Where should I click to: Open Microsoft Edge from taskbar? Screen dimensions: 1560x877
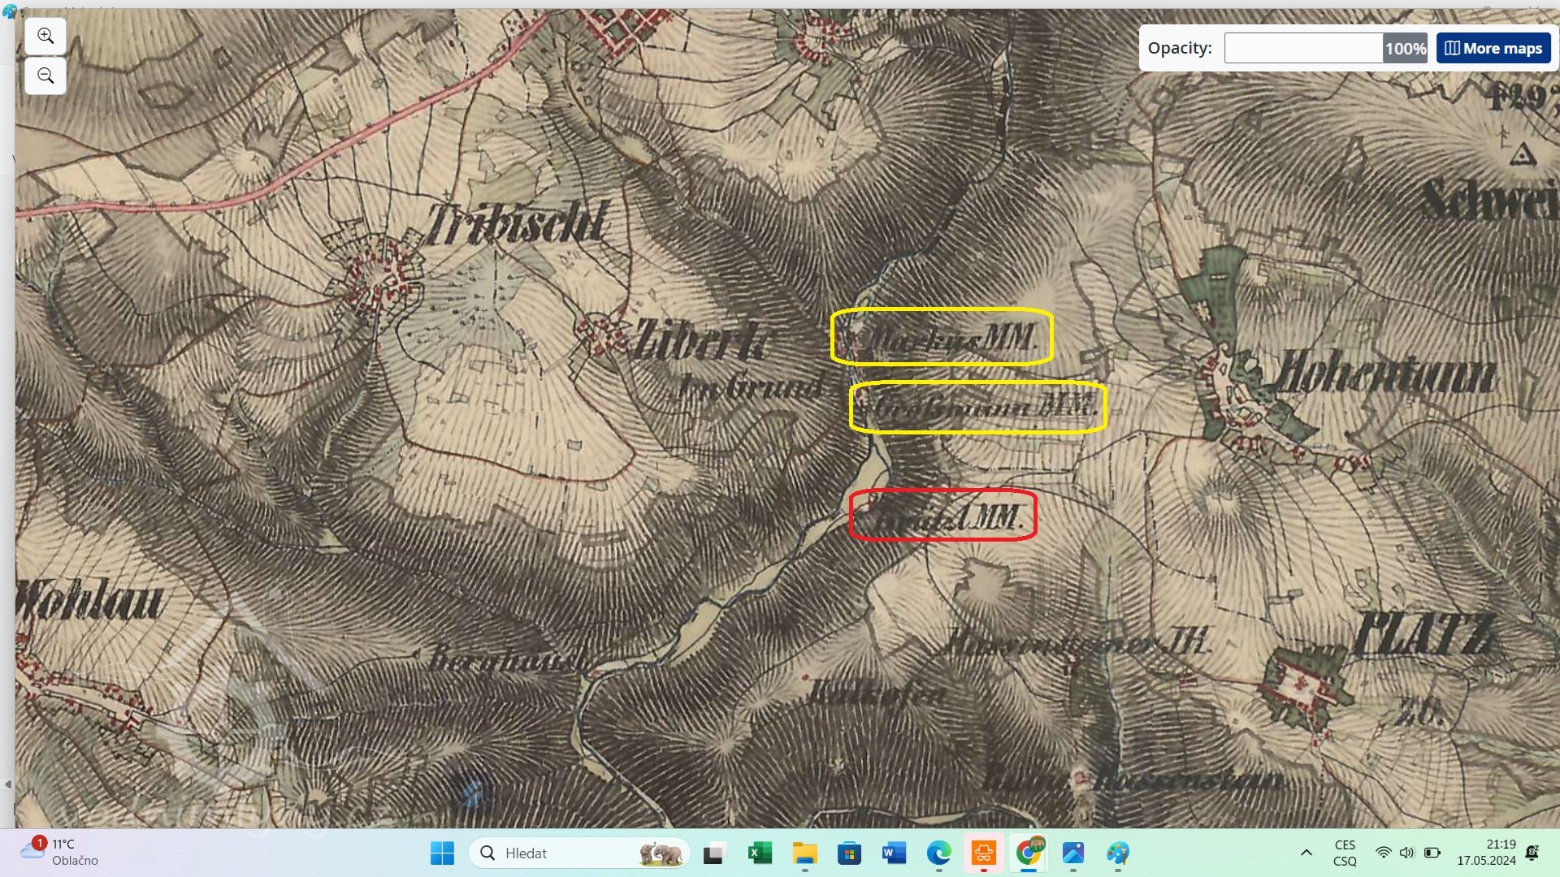[938, 853]
